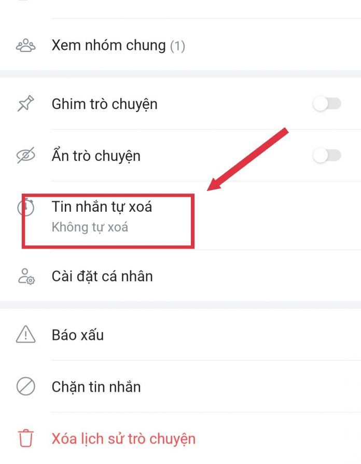Viewport: 361px width, 464px height.
Task: Click the pin icon beside Ghim trò chuyện
Action: 26,104
